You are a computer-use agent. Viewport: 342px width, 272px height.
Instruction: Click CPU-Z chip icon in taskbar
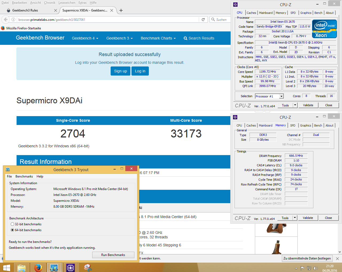pos(71,267)
